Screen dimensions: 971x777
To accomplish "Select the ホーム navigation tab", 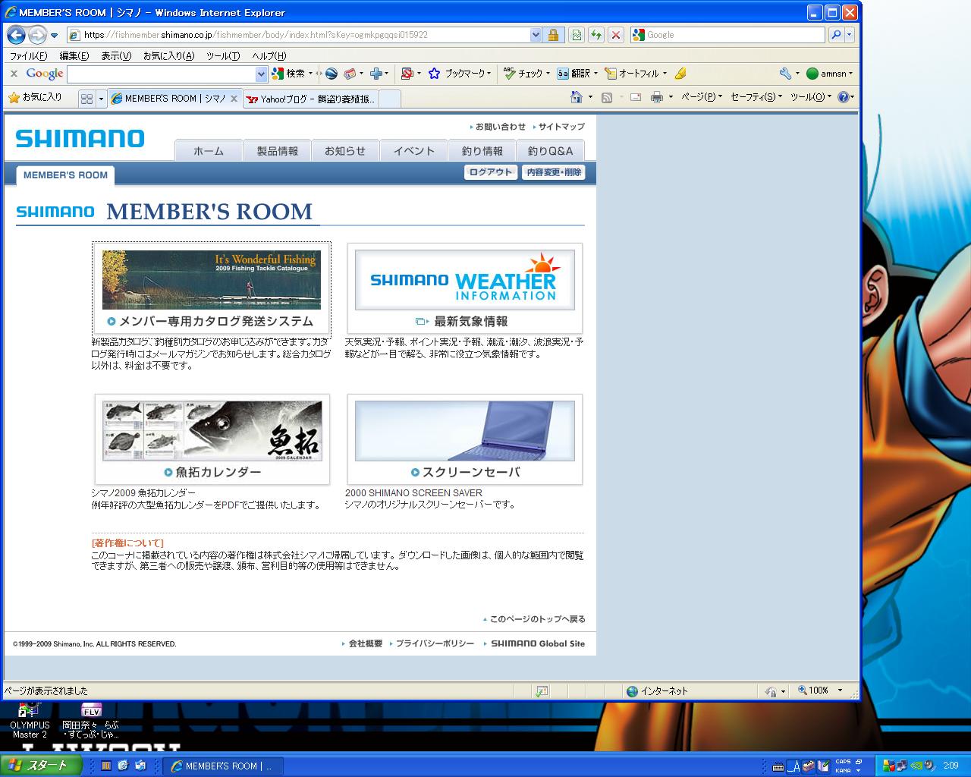I will pyautogui.click(x=209, y=150).
